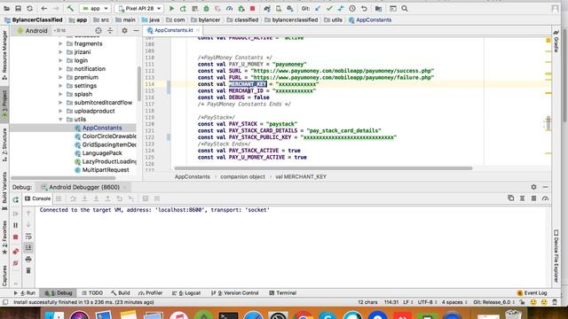Collapse the utils folder
The width and height of the screenshot is (568, 319).
(x=60, y=120)
